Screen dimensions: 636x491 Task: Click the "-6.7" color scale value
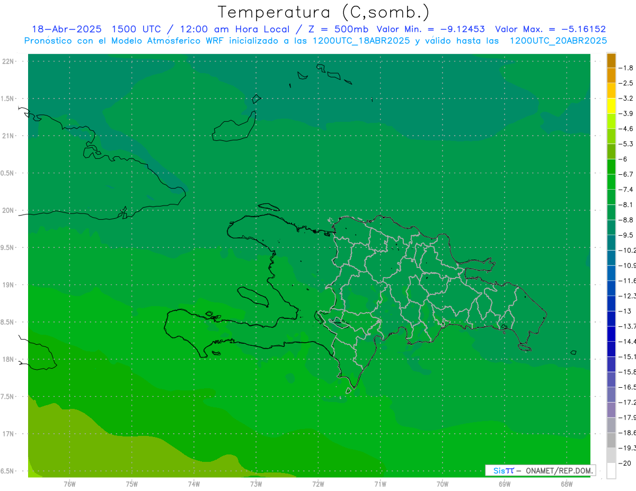click(x=626, y=174)
